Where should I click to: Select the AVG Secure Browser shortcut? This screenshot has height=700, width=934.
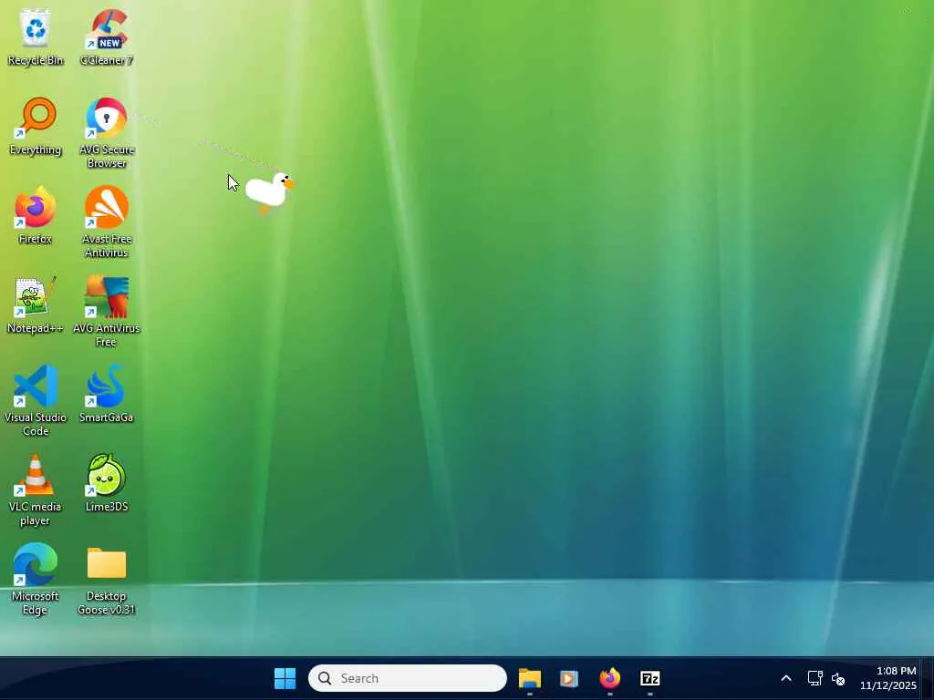pos(107,133)
